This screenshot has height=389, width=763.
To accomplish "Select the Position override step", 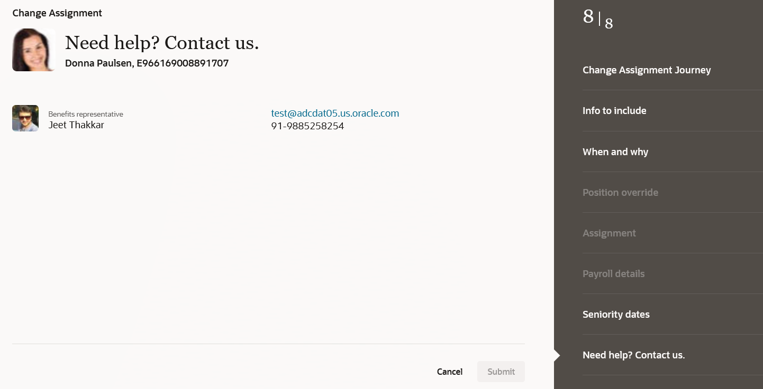I will point(620,192).
